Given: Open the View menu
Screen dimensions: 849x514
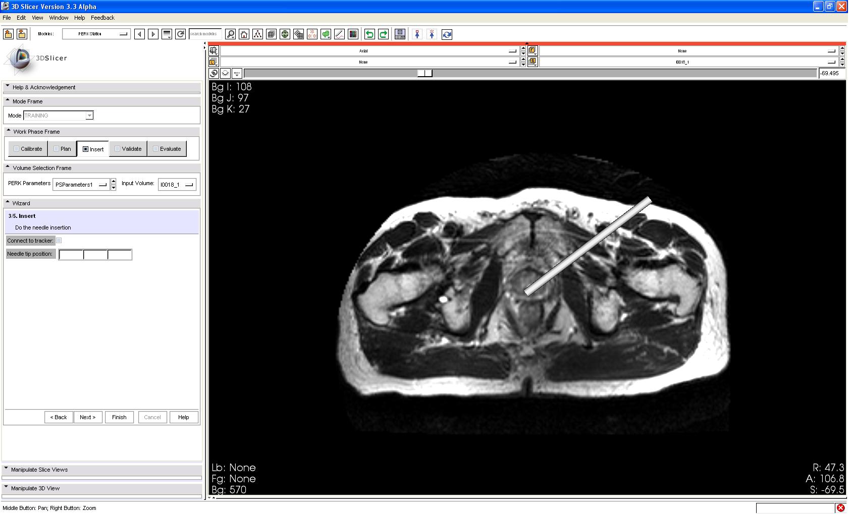Looking at the screenshot, I should [x=37, y=18].
